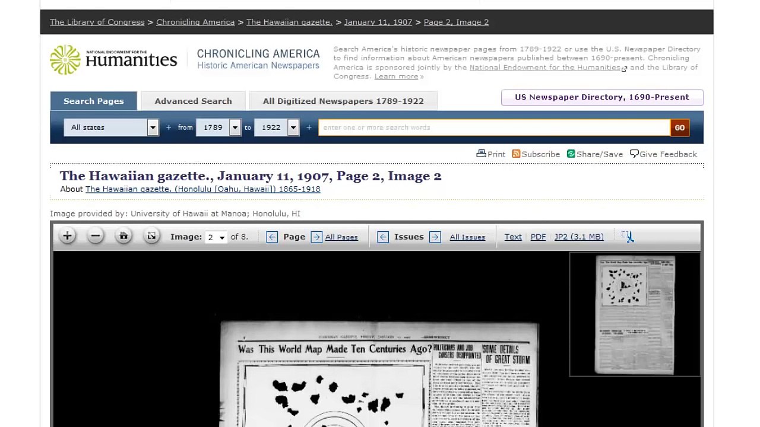The width and height of the screenshot is (760, 427).
Task: Click the search words input field
Action: [x=494, y=128]
